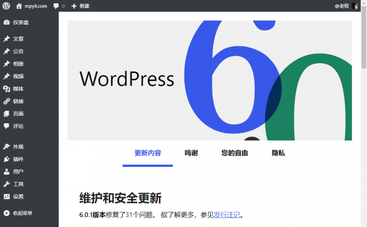Image resolution: width=367 pixels, height=227 pixels.
Task: Select the 隐私 tab
Action: (x=278, y=153)
